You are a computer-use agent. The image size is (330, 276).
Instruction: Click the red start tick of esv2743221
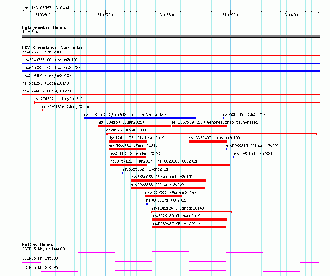[x=34, y=103]
